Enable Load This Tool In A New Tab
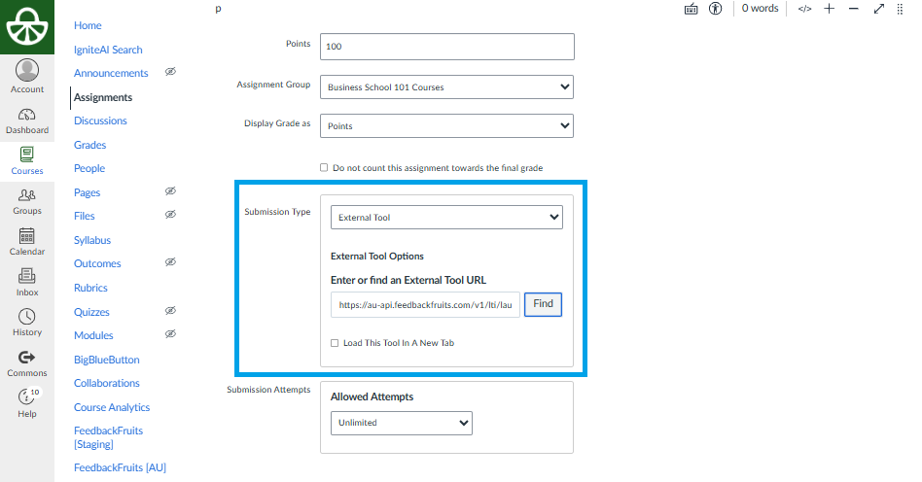The height and width of the screenshot is (482, 922). coord(335,343)
